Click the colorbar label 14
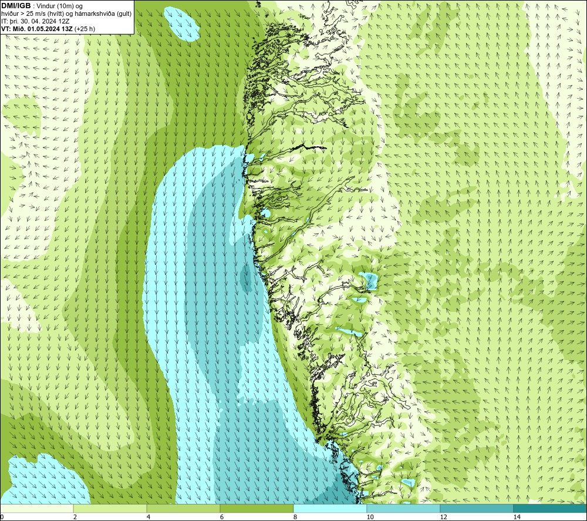 pos(517,517)
